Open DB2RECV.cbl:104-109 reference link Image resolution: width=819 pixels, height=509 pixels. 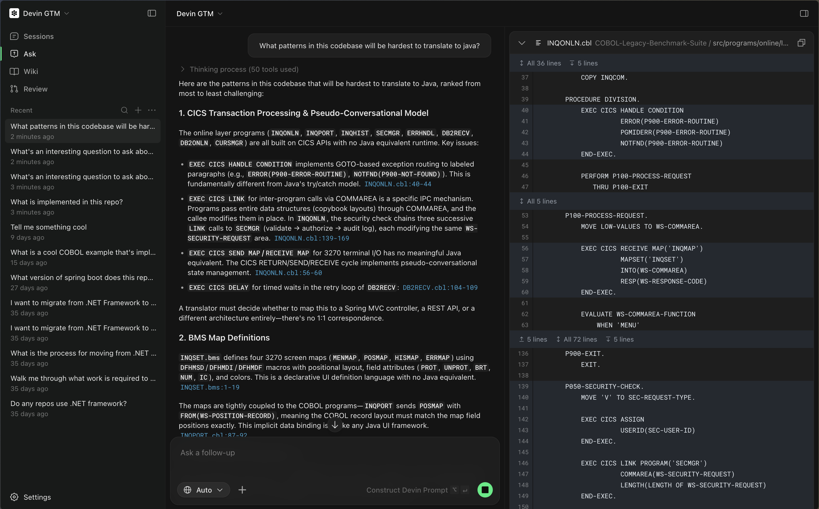click(x=440, y=287)
